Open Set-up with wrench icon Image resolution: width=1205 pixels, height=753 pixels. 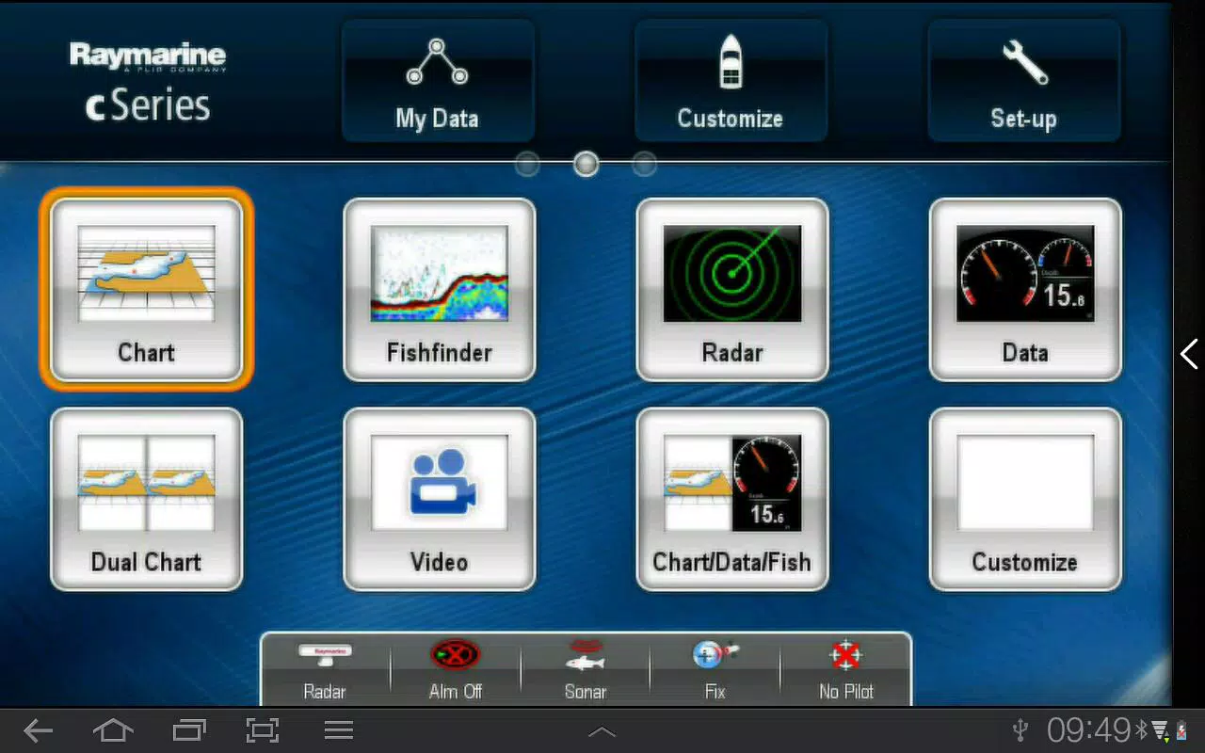1024,81
